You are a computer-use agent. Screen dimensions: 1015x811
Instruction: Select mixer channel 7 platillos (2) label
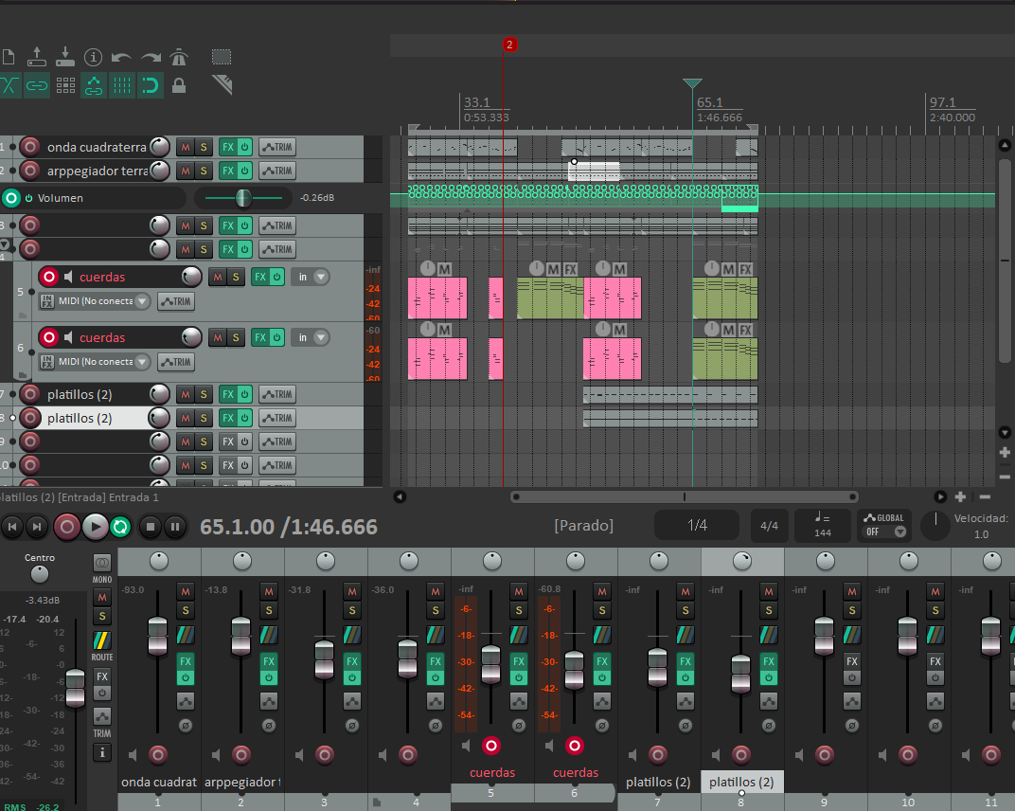pos(658,783)
